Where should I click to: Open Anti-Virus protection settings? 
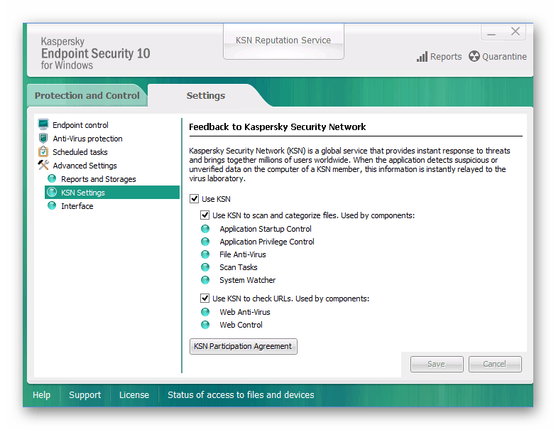(x=87, y=139)
